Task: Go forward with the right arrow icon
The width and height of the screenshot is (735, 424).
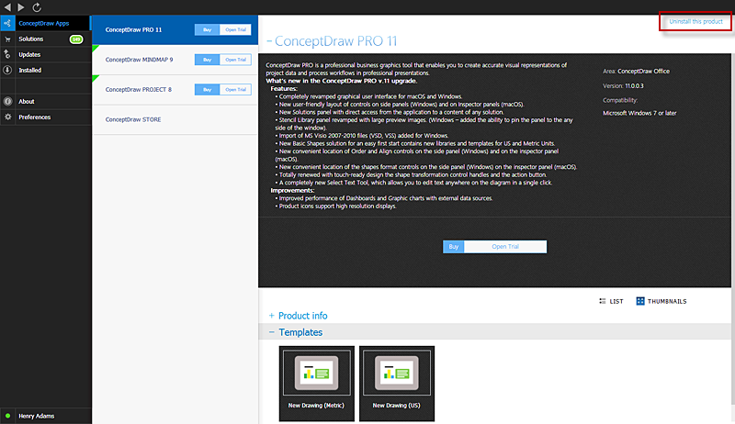Action: pos(20,7)
